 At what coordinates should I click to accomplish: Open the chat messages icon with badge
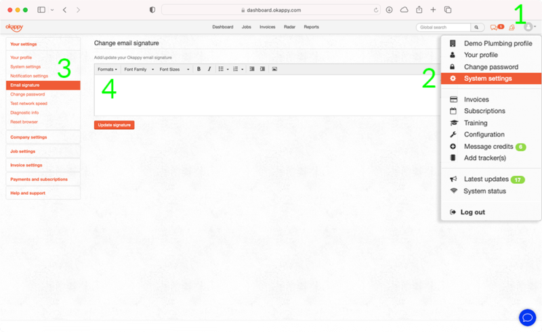pyautogui.click(x=495, y=27)
